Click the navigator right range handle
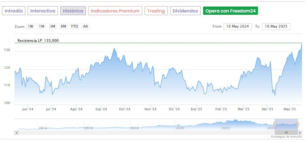Screen dimensions: 307x142 297,125
